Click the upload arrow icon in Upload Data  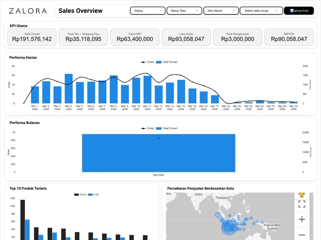292,11
